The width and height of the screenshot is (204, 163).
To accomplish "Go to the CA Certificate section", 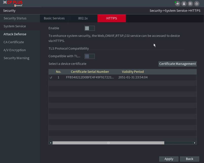I will [x=14, y=42].
